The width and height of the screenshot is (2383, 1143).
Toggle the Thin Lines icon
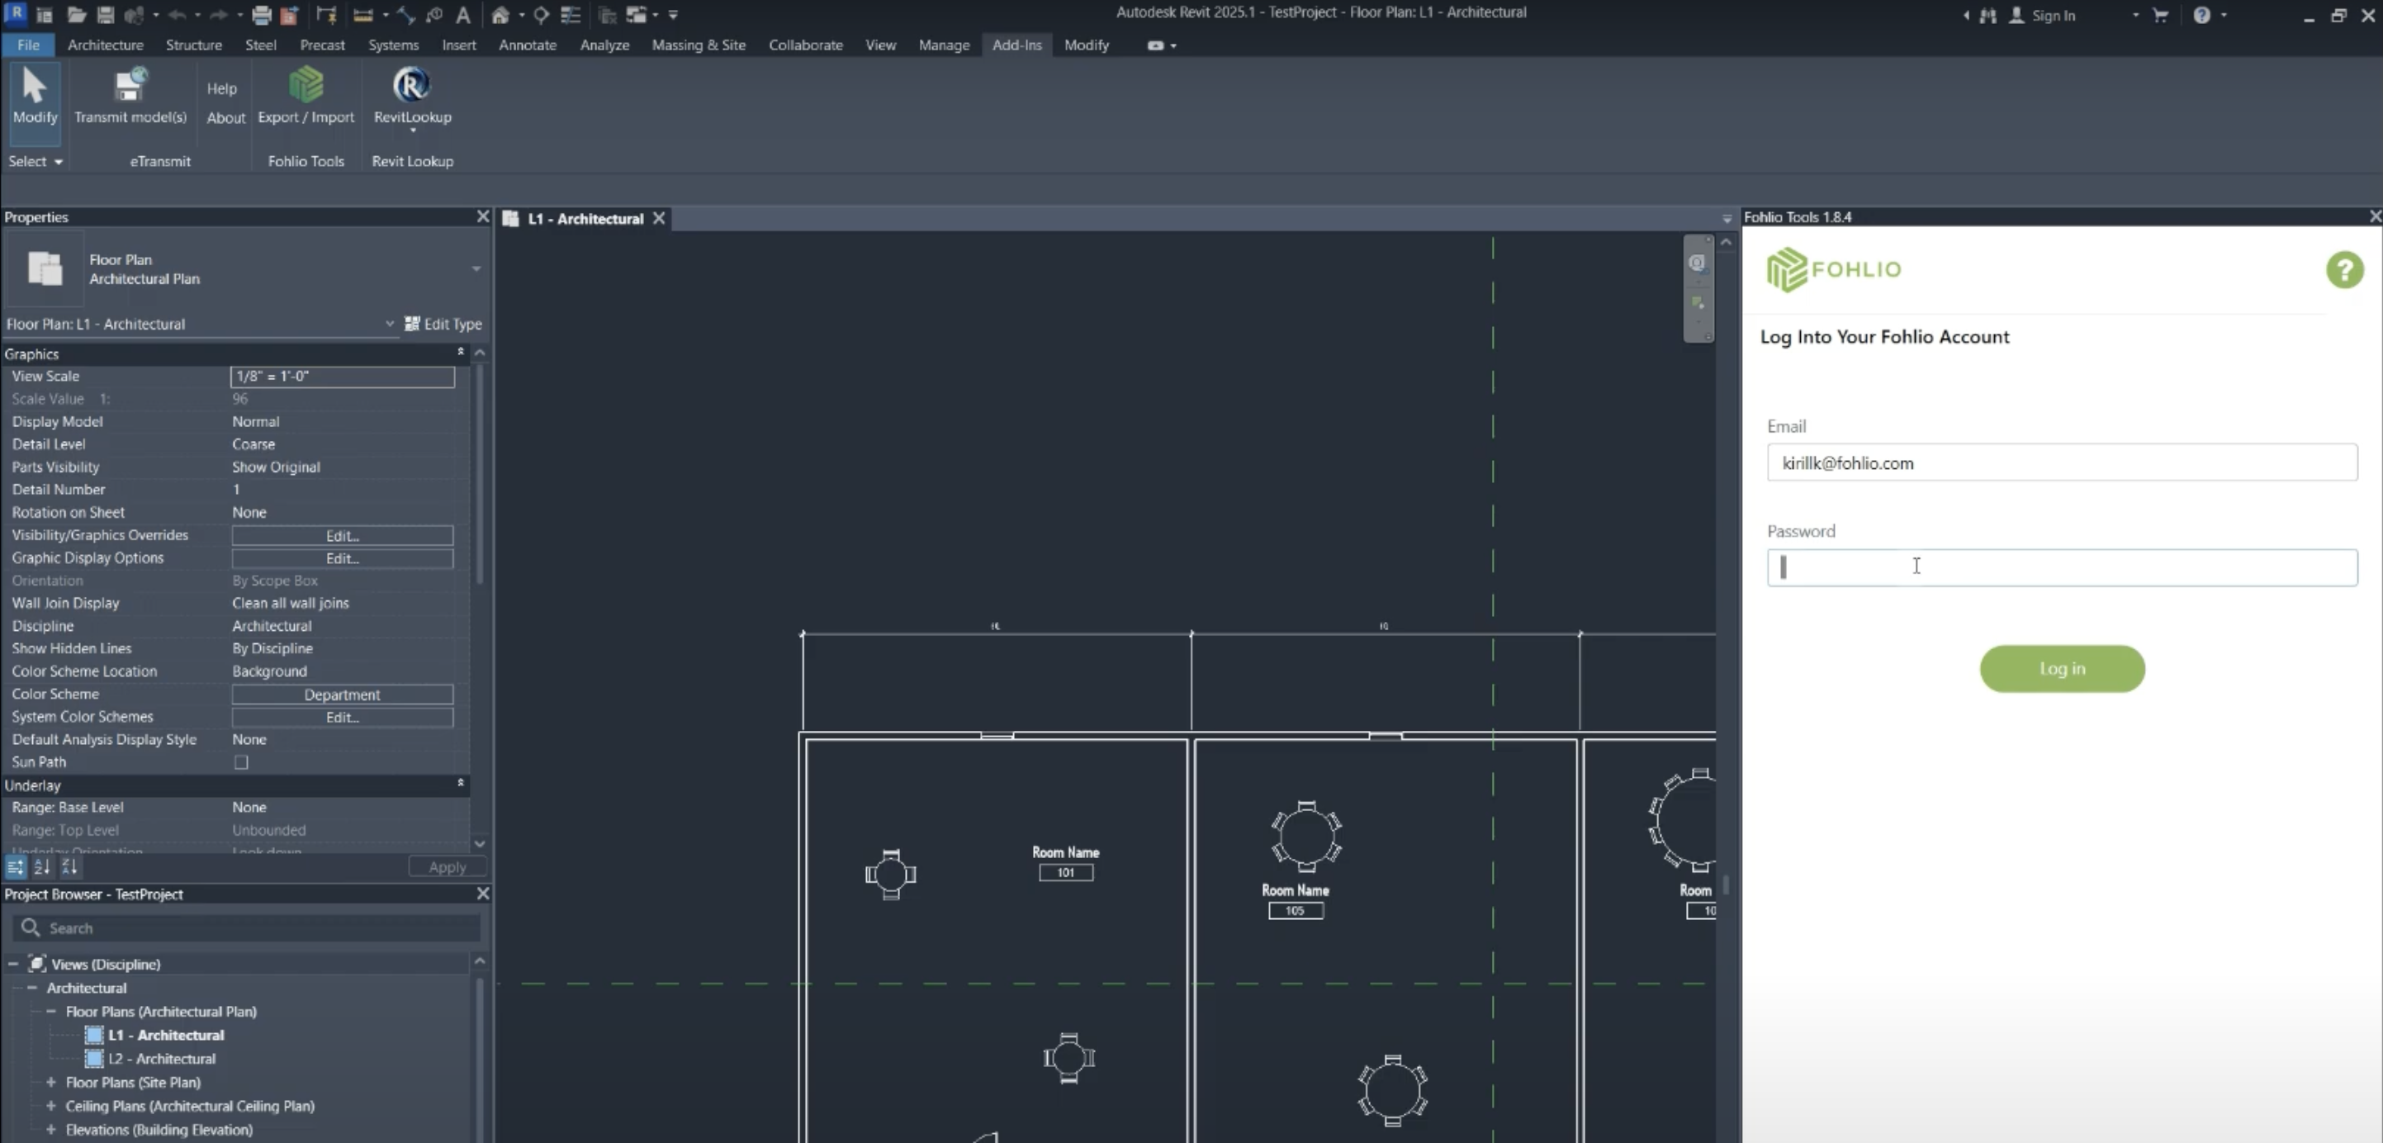click(571, 15)
